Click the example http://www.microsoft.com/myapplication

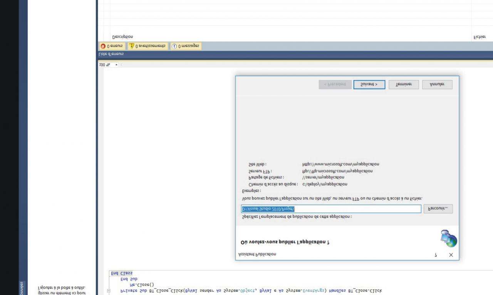coord(340,164)
